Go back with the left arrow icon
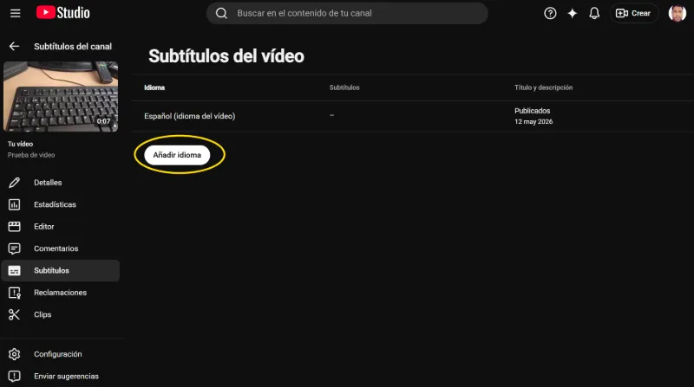The width and height of the screenshot is (694, 387). click(14, 47)
